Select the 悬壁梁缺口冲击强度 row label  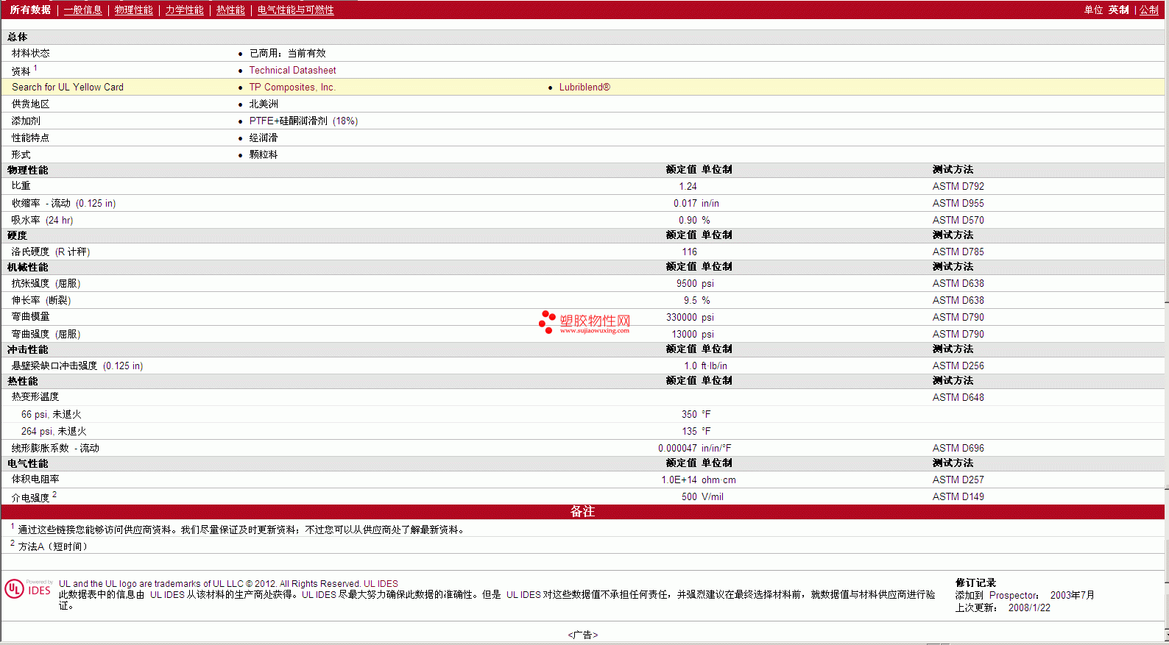(x=77, y=366)
